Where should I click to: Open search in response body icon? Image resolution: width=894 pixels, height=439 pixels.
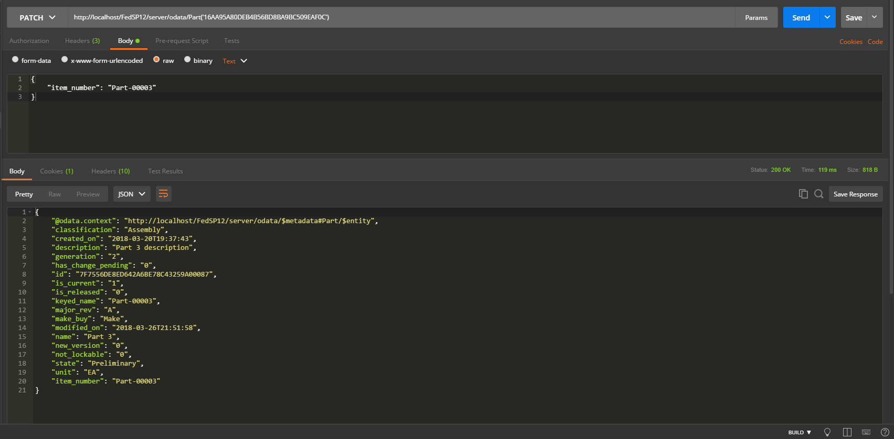click(x=818, y=194)
